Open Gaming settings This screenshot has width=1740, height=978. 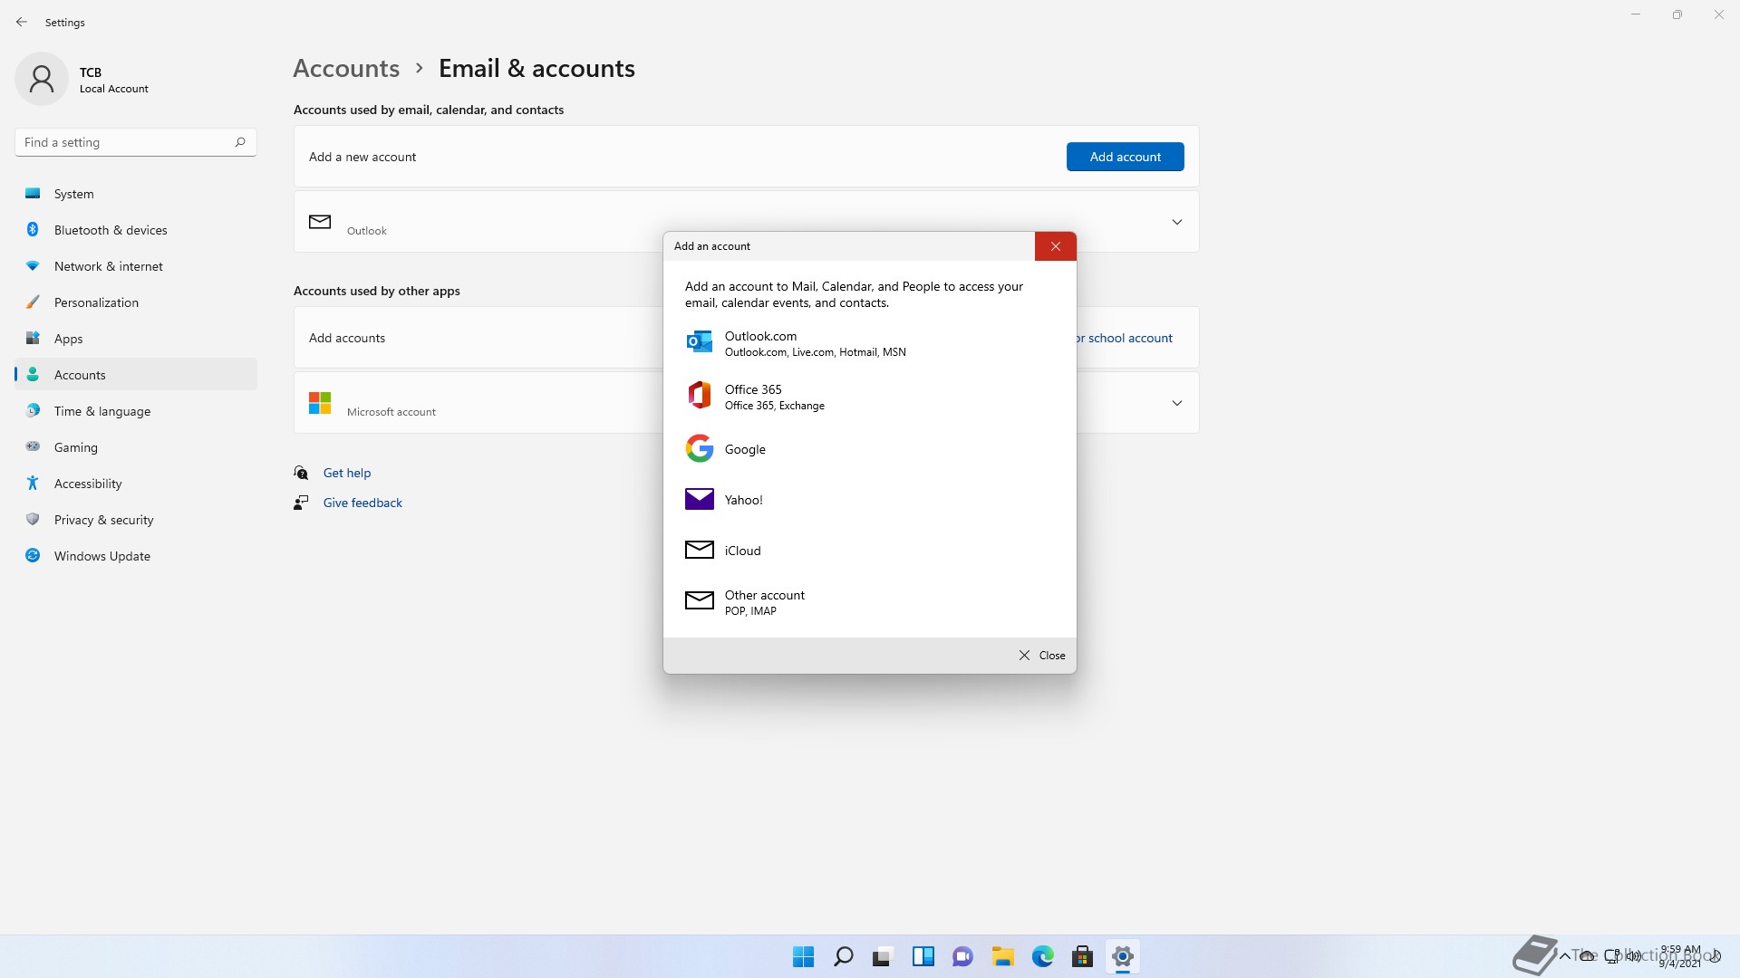[x=136, y=447]
